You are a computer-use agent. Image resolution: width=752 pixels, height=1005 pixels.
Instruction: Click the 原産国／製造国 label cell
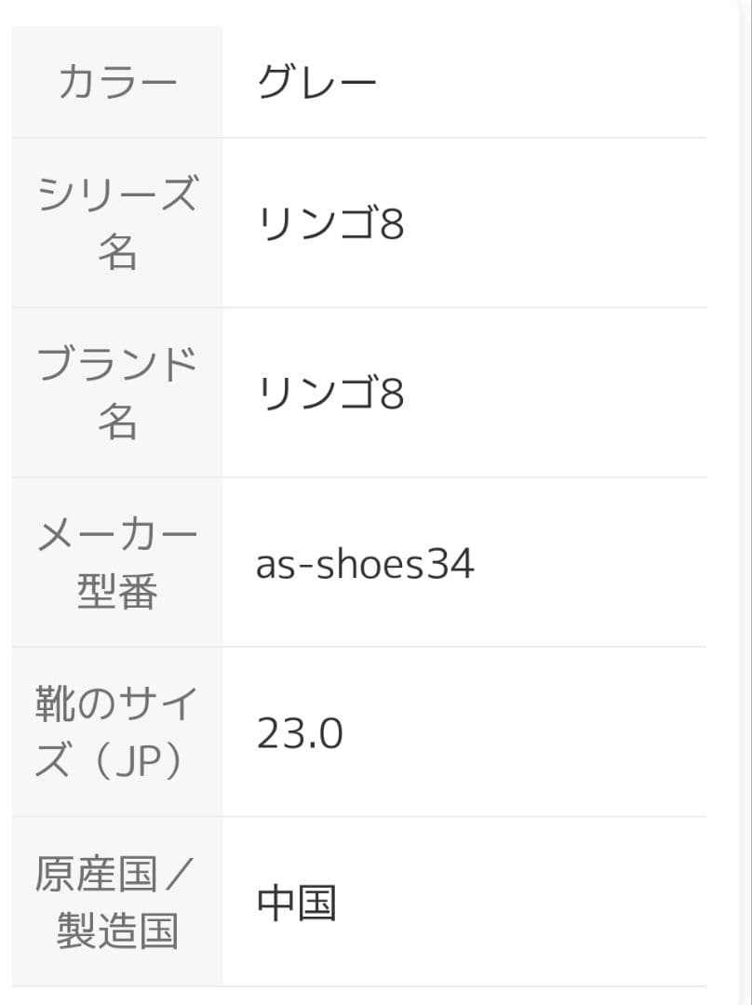(117, 903)
